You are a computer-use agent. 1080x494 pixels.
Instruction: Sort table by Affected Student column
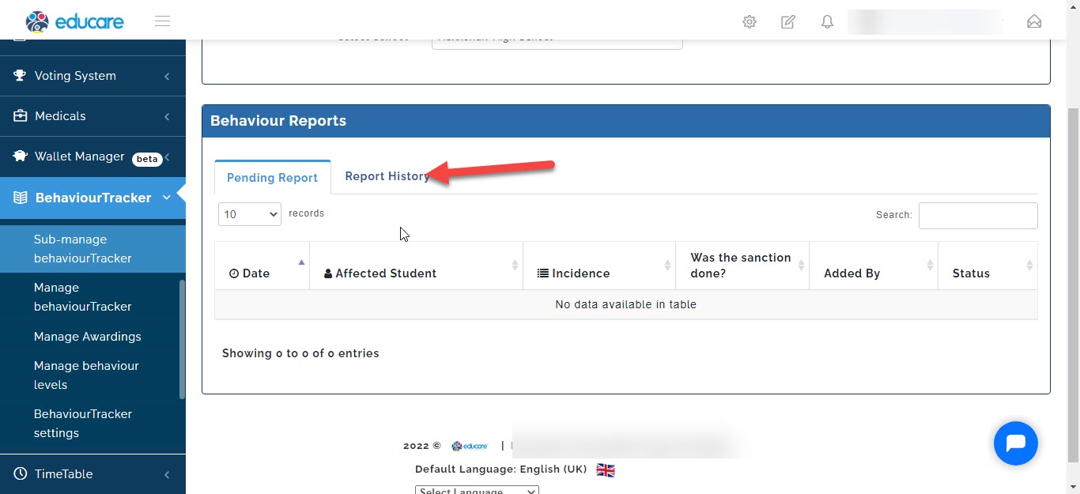point(416,266)
